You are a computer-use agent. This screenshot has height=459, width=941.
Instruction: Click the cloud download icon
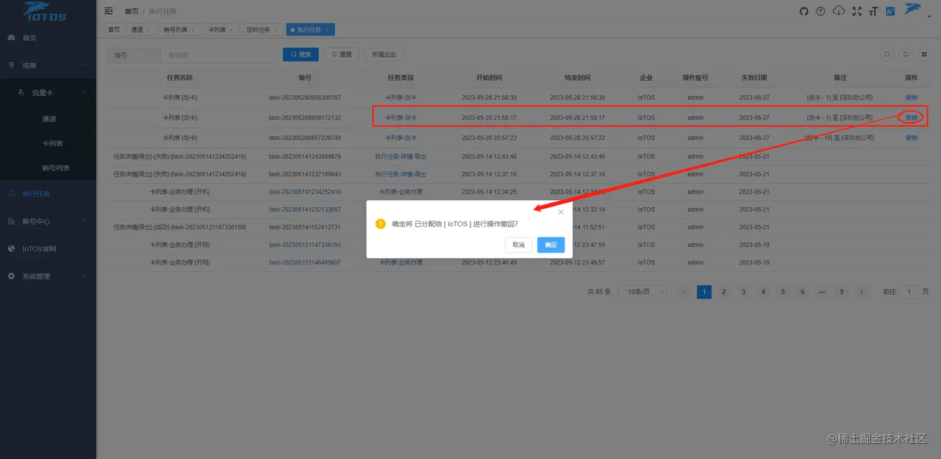pos(839,11)
